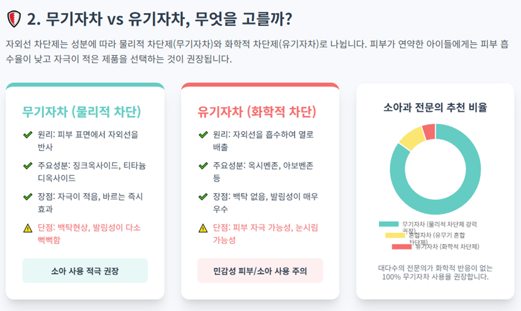521x311 pixels.
Task: Click the 무기자차 (물리적 차단) card title
Action: pos(81,112)
